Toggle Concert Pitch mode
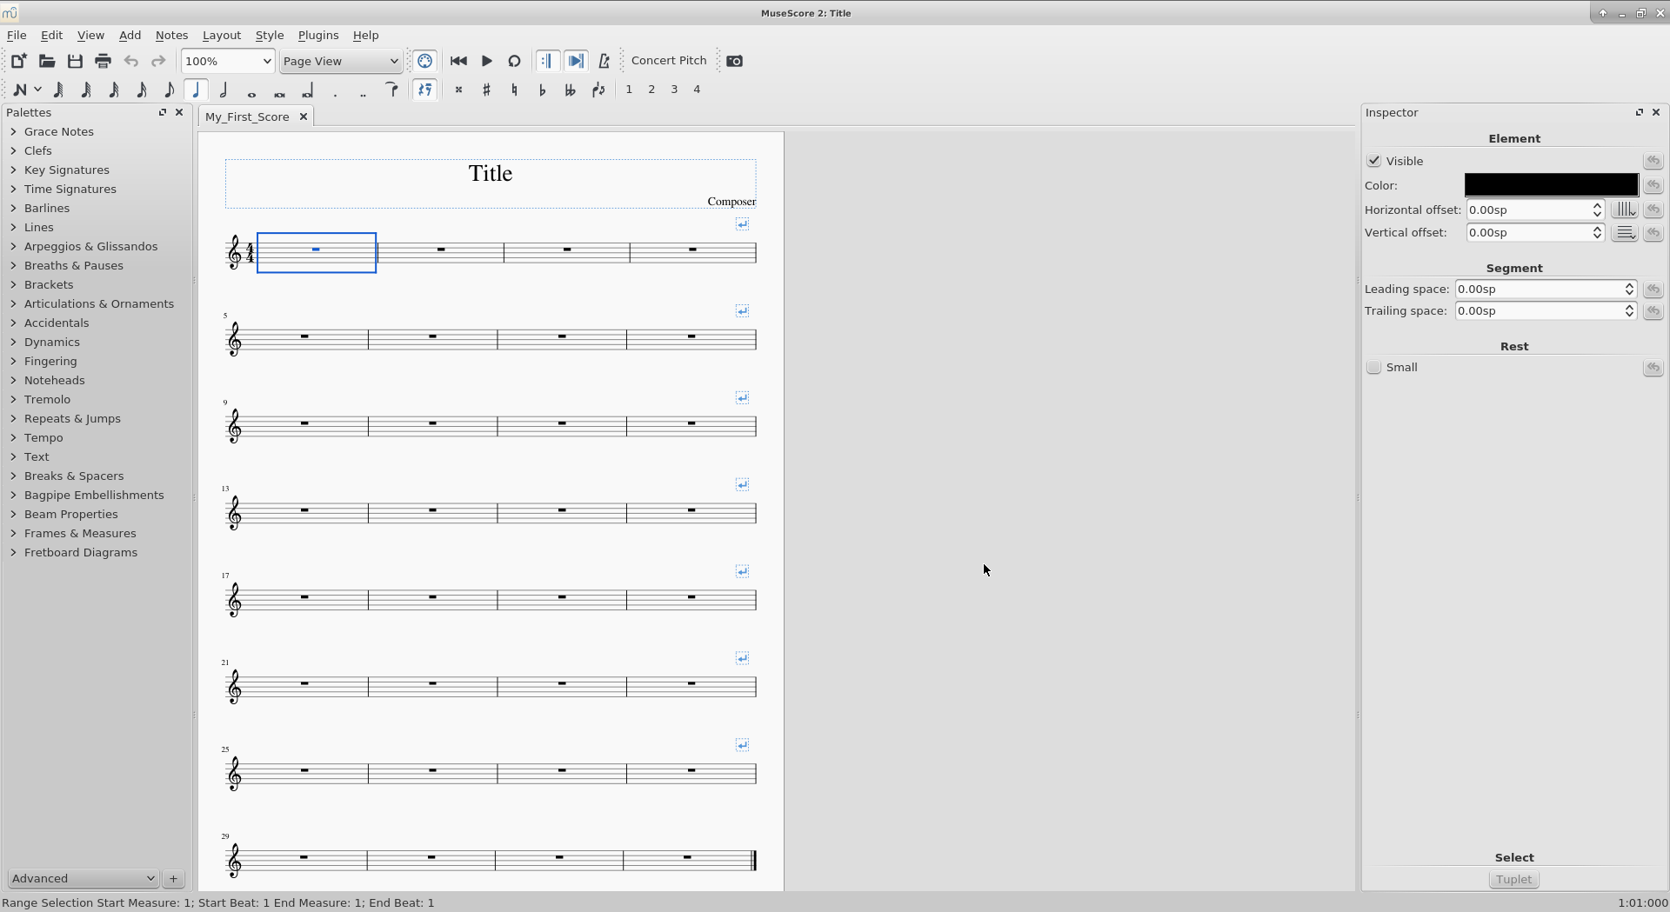 [x=668, y=61]
